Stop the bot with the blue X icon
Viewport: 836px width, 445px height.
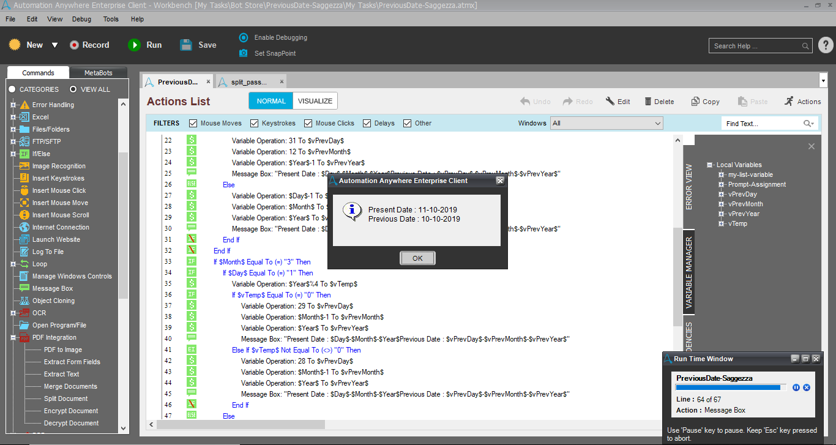tap(807, 387)
